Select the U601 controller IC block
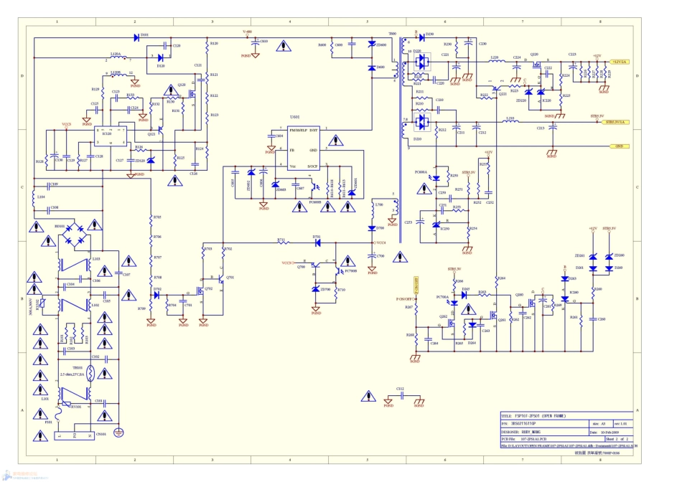Viewport: 682px width, 482px height. coord(304,148)
